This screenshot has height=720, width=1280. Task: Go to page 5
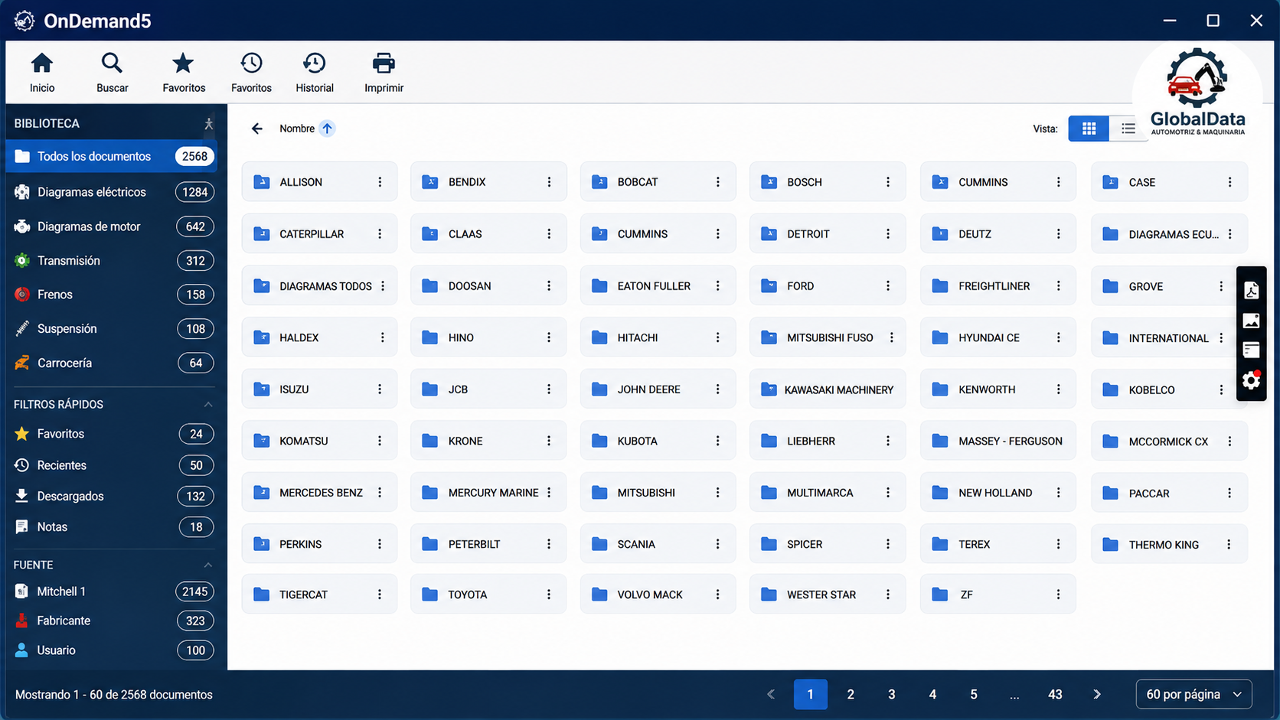pos(974,695)
